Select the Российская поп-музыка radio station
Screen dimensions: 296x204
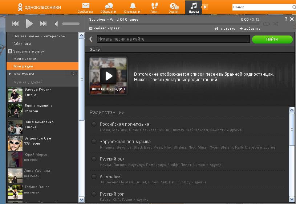tap(94, 124)
